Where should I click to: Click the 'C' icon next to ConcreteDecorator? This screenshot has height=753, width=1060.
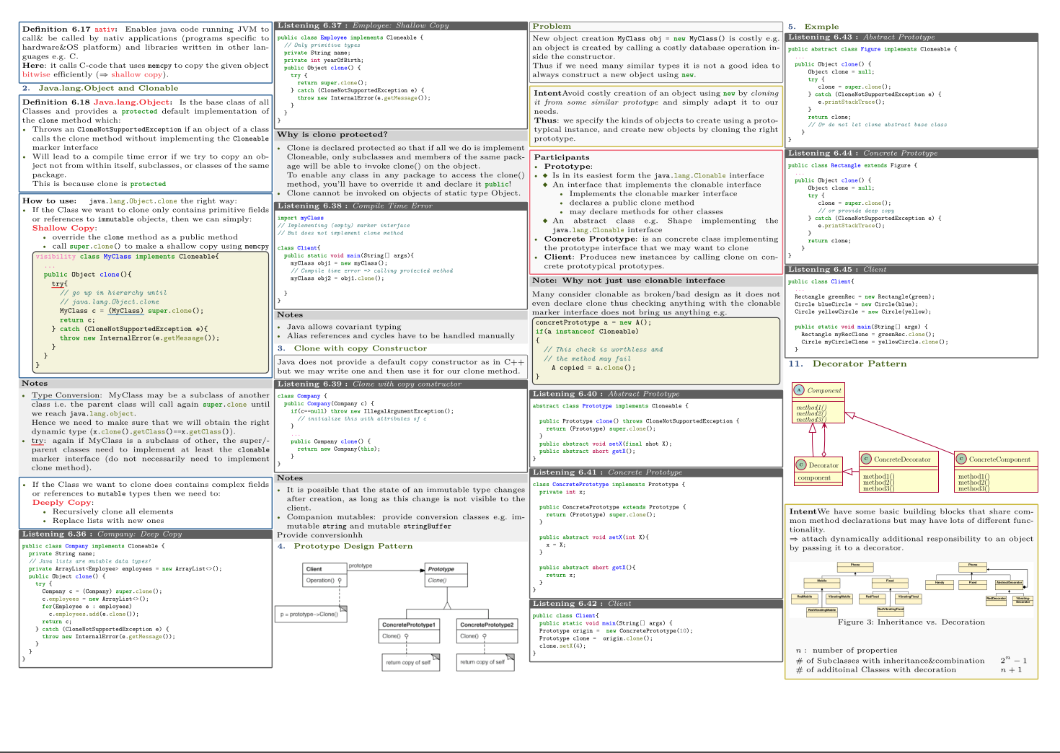tap(867, 459)
